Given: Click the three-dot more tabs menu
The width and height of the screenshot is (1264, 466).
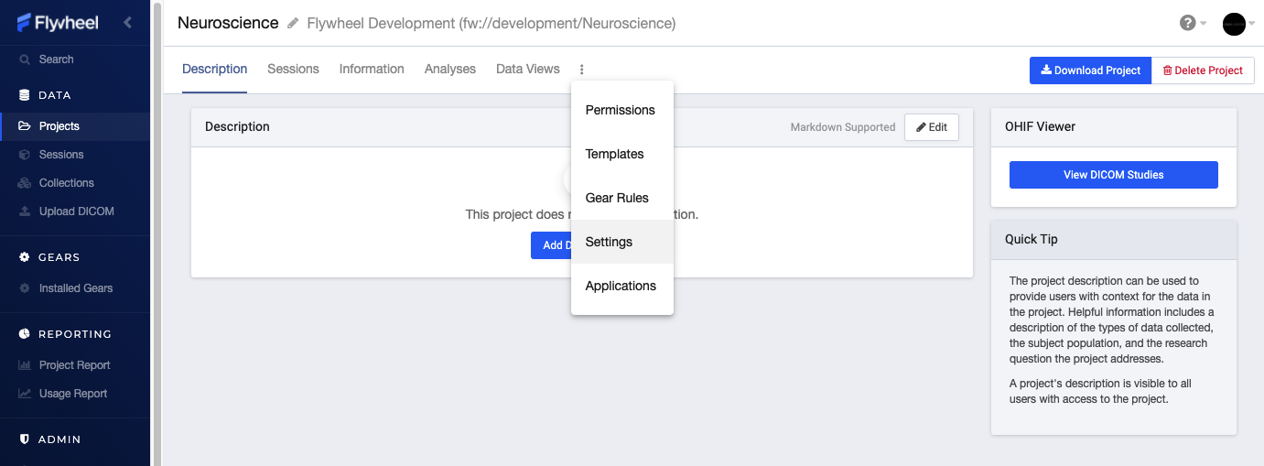Looking at the screenshot, I should pos(582,70).
